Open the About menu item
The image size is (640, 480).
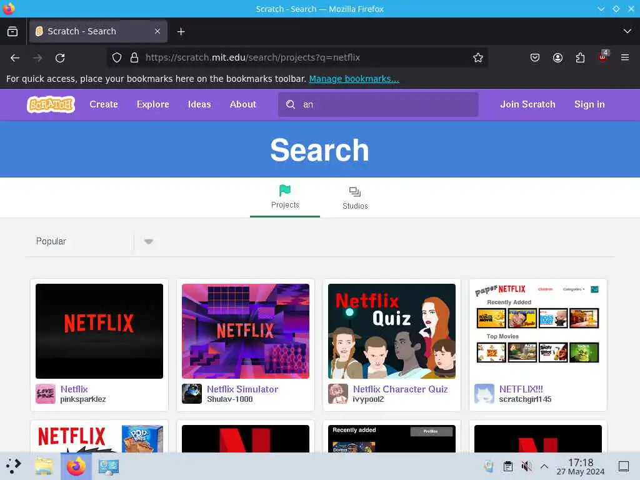pos(243,104)
